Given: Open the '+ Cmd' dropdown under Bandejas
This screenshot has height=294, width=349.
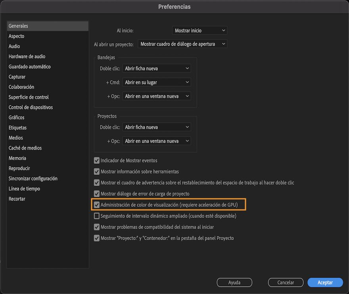Looking at the screenshot, I should (156, 82).
